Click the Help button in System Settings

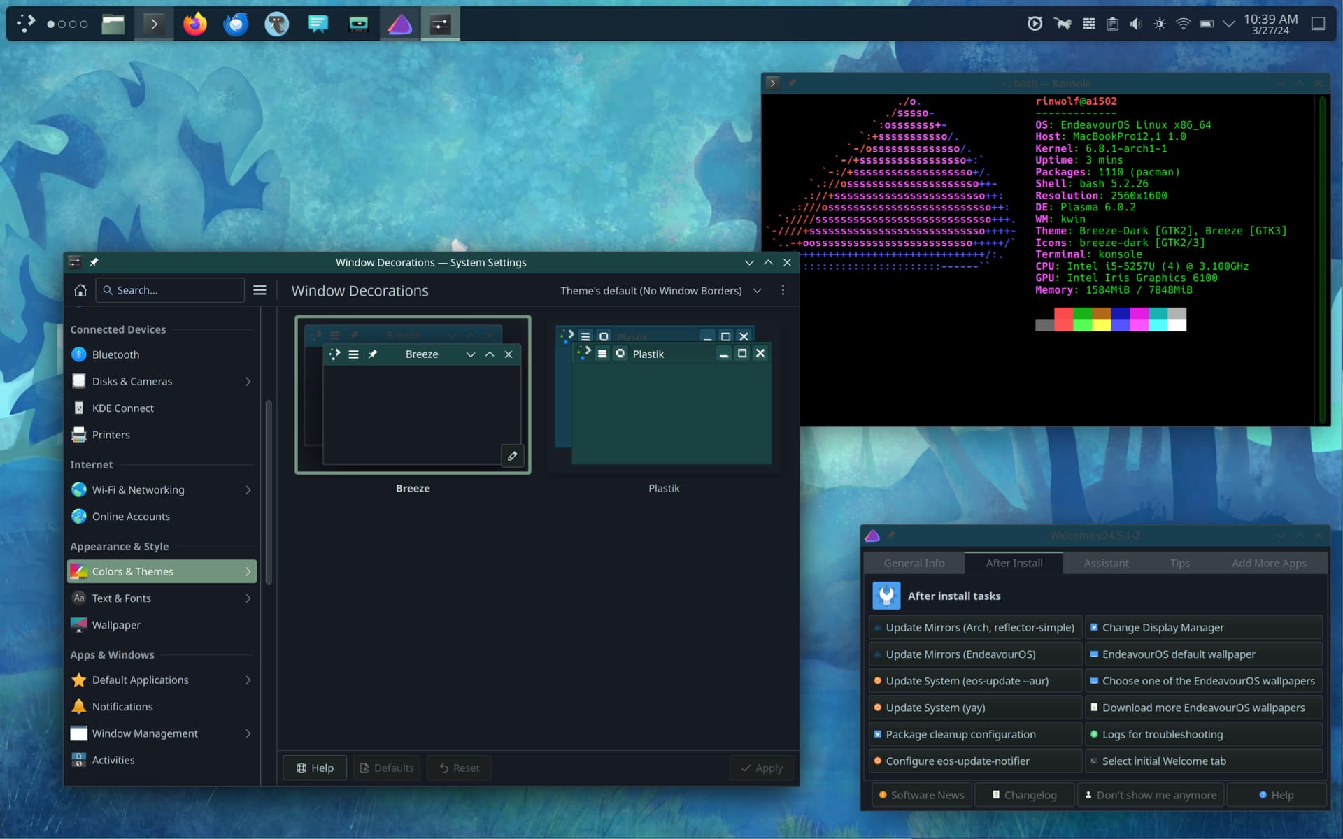314,768
